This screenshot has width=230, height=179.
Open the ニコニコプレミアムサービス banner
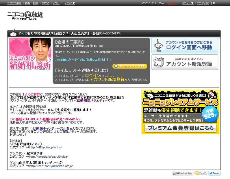click(x=180, y=112)
